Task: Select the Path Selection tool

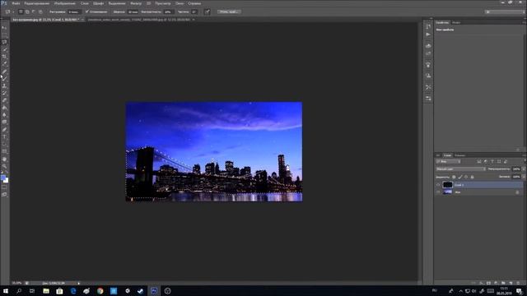Action: tap(4, 145)
